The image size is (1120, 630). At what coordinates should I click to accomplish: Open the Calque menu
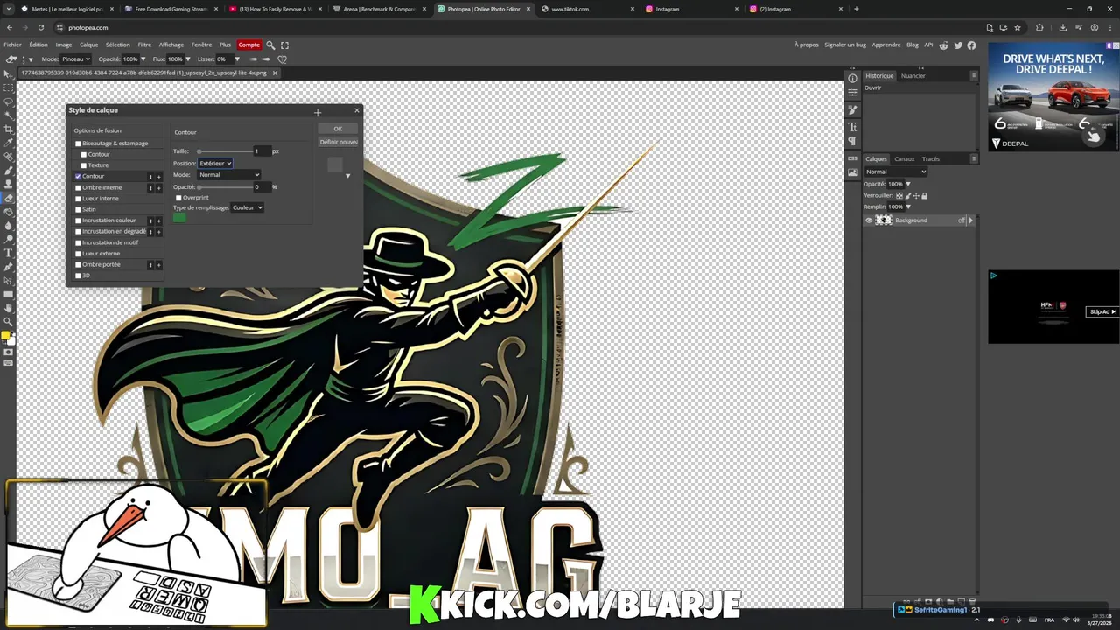tap(89, 45)
